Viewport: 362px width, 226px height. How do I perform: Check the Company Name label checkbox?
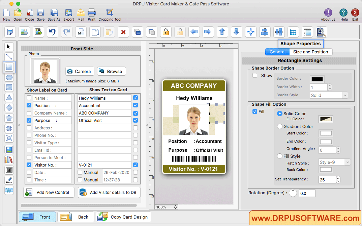pyautogui.click(x=29, y=113)
